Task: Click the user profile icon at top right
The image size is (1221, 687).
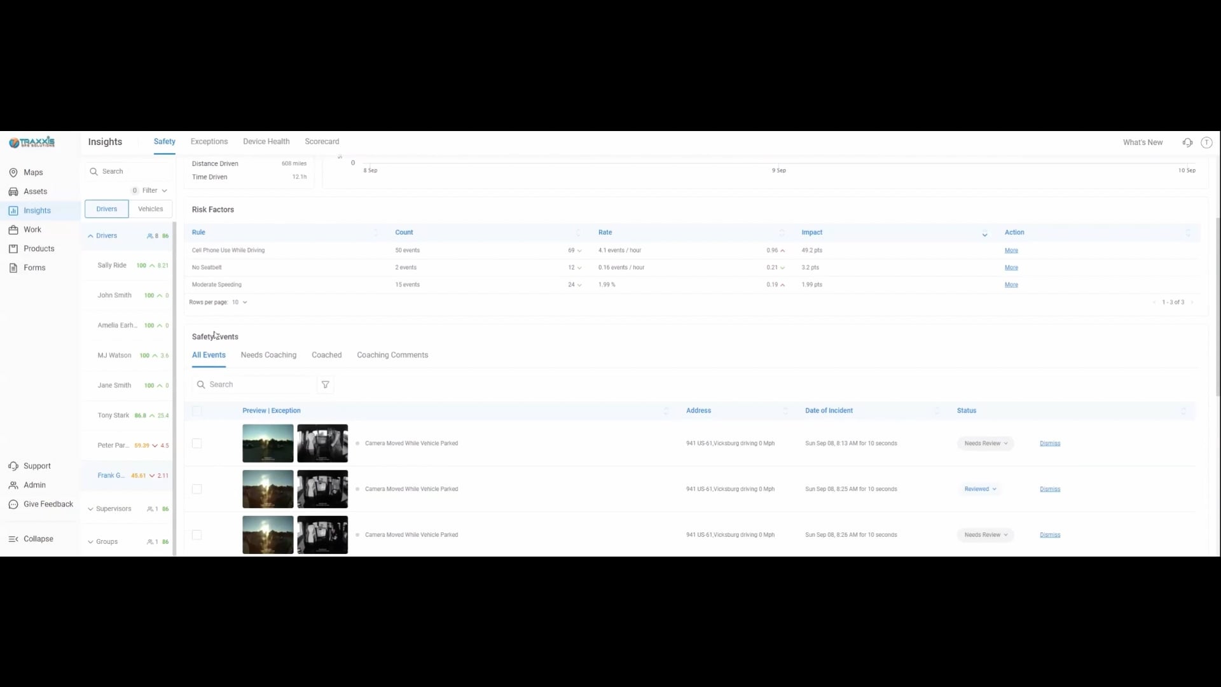Action: pyautogui.click(x=1206, y=142)
